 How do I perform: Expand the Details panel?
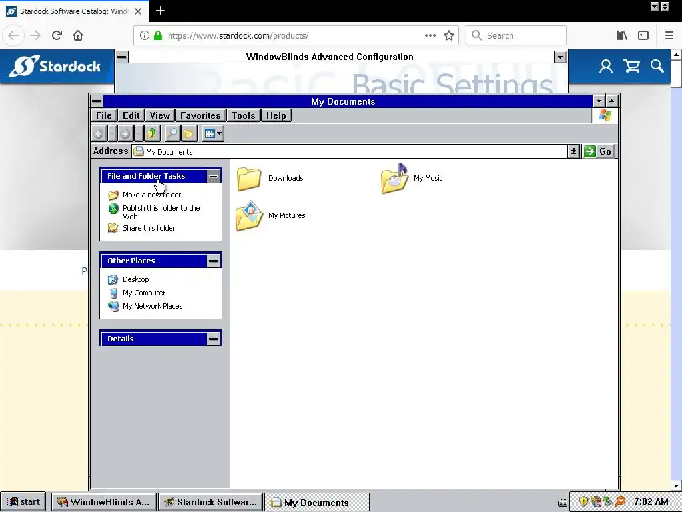[213, 339]
